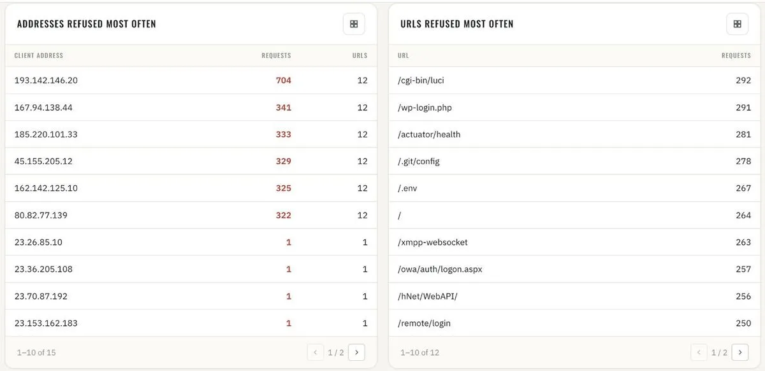This screenshot has height=371, width=765.
Task: Click the 1–10 of 15 range label
Action: click(36, 353)
